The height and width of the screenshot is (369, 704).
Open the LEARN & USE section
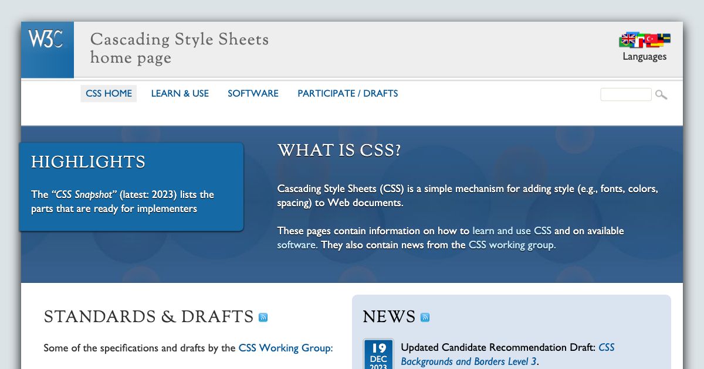click(180, 93)
